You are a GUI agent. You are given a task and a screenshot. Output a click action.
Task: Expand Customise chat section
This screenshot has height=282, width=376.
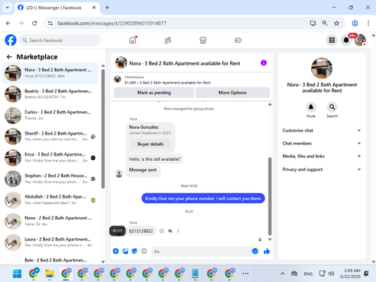[322, 130]
